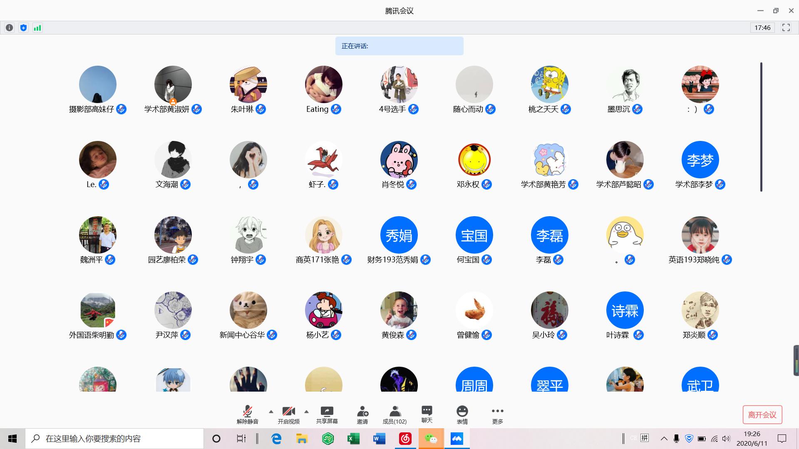Expand video options arrow beside 开启视频
The height and width of the screenshot is (449, 799).
coord(306,412)
